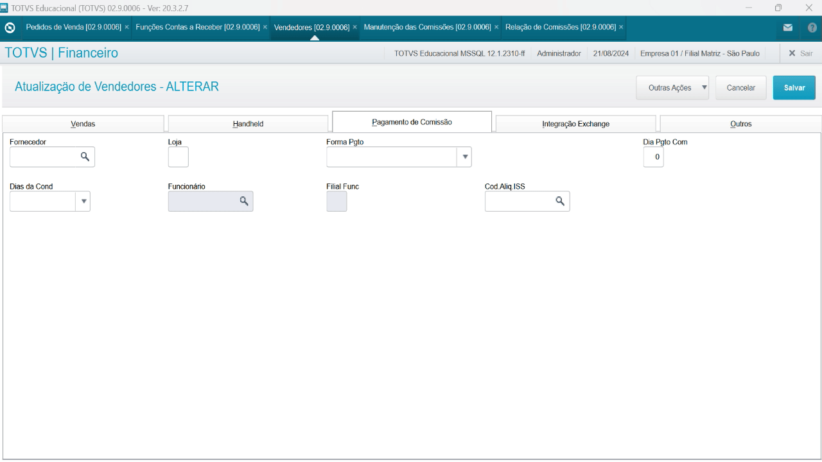Viewport: 822px width, 462px height.
Task: Focus the Dia Pgto Com field
Action: pos(653,157)
